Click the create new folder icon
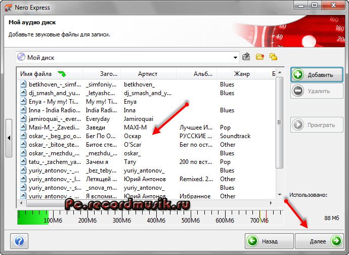The height and width of the screenshot is (255, 349). click(x=260, y=57)
